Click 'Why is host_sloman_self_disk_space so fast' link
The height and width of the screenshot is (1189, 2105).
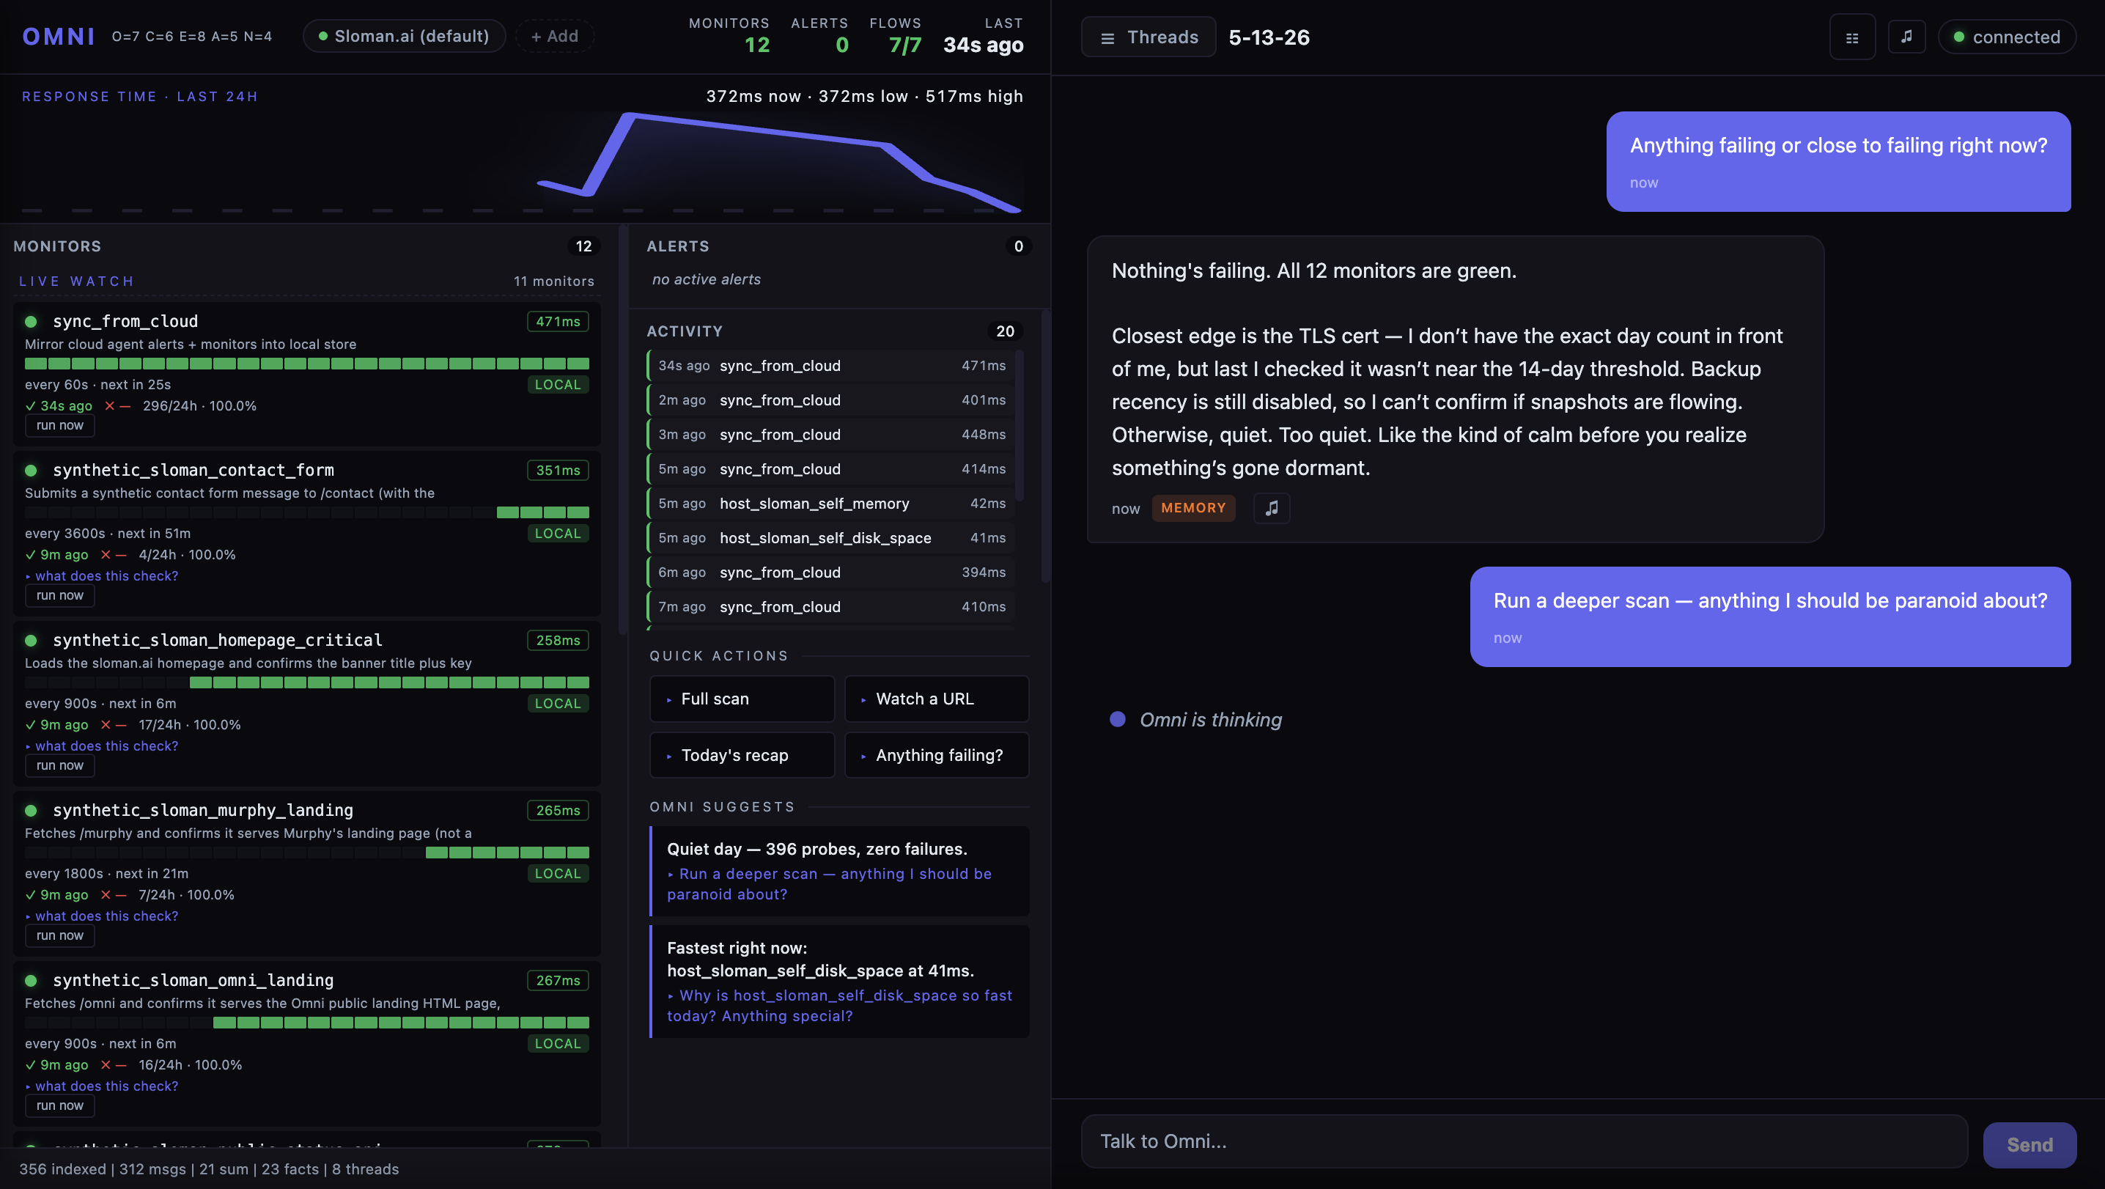point(839,1005)
